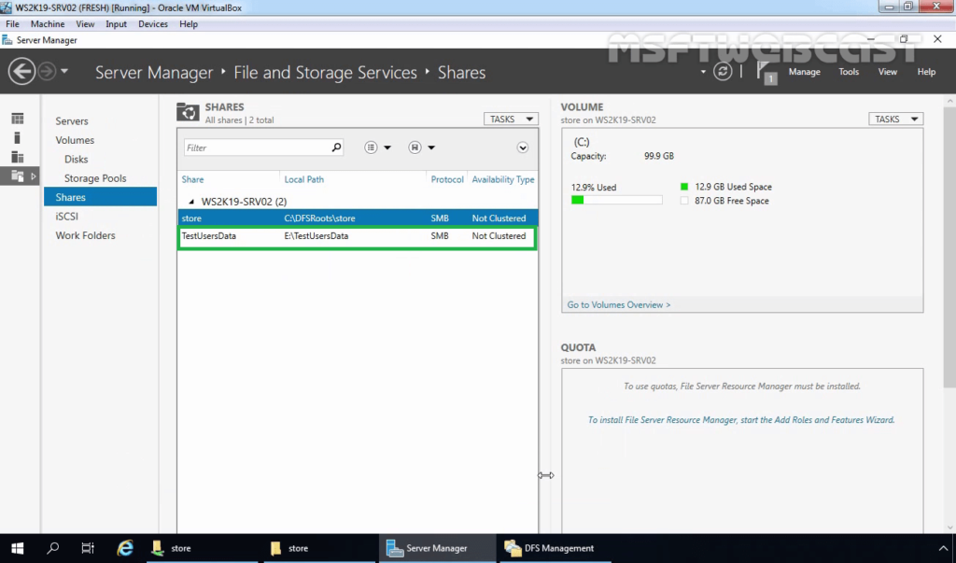Open the Server Manager View menu

(x=887, y=71)
